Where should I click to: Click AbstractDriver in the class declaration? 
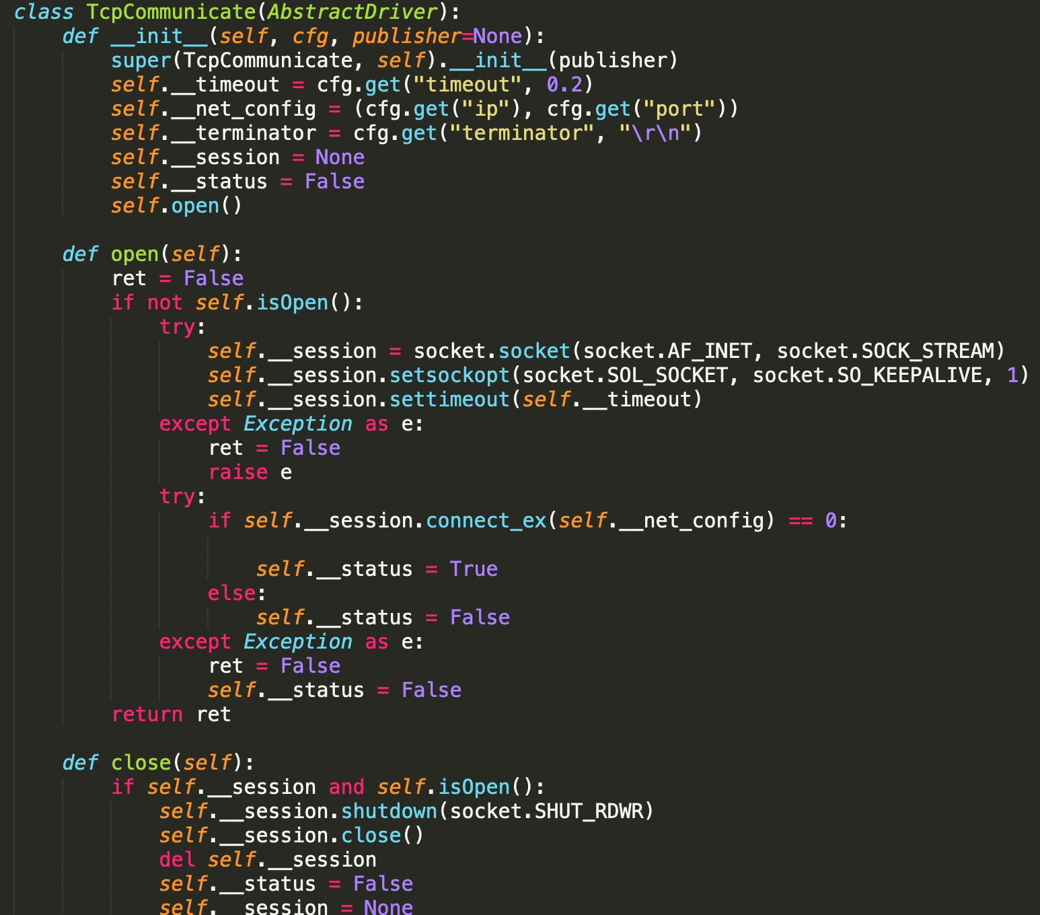(352, 12)
